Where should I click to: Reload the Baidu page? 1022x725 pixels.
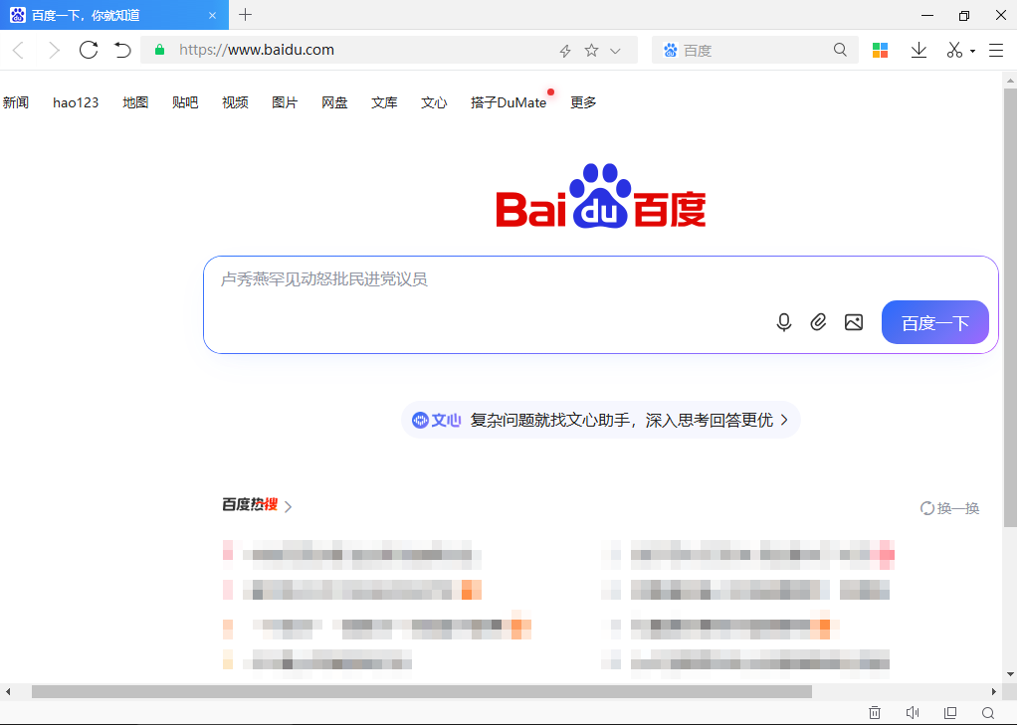[89, 50]
